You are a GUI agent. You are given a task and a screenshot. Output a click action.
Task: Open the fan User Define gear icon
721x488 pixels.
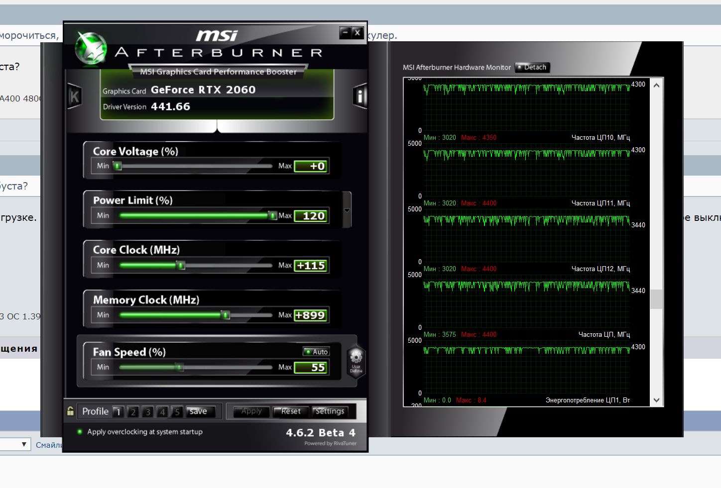(356, 361)
